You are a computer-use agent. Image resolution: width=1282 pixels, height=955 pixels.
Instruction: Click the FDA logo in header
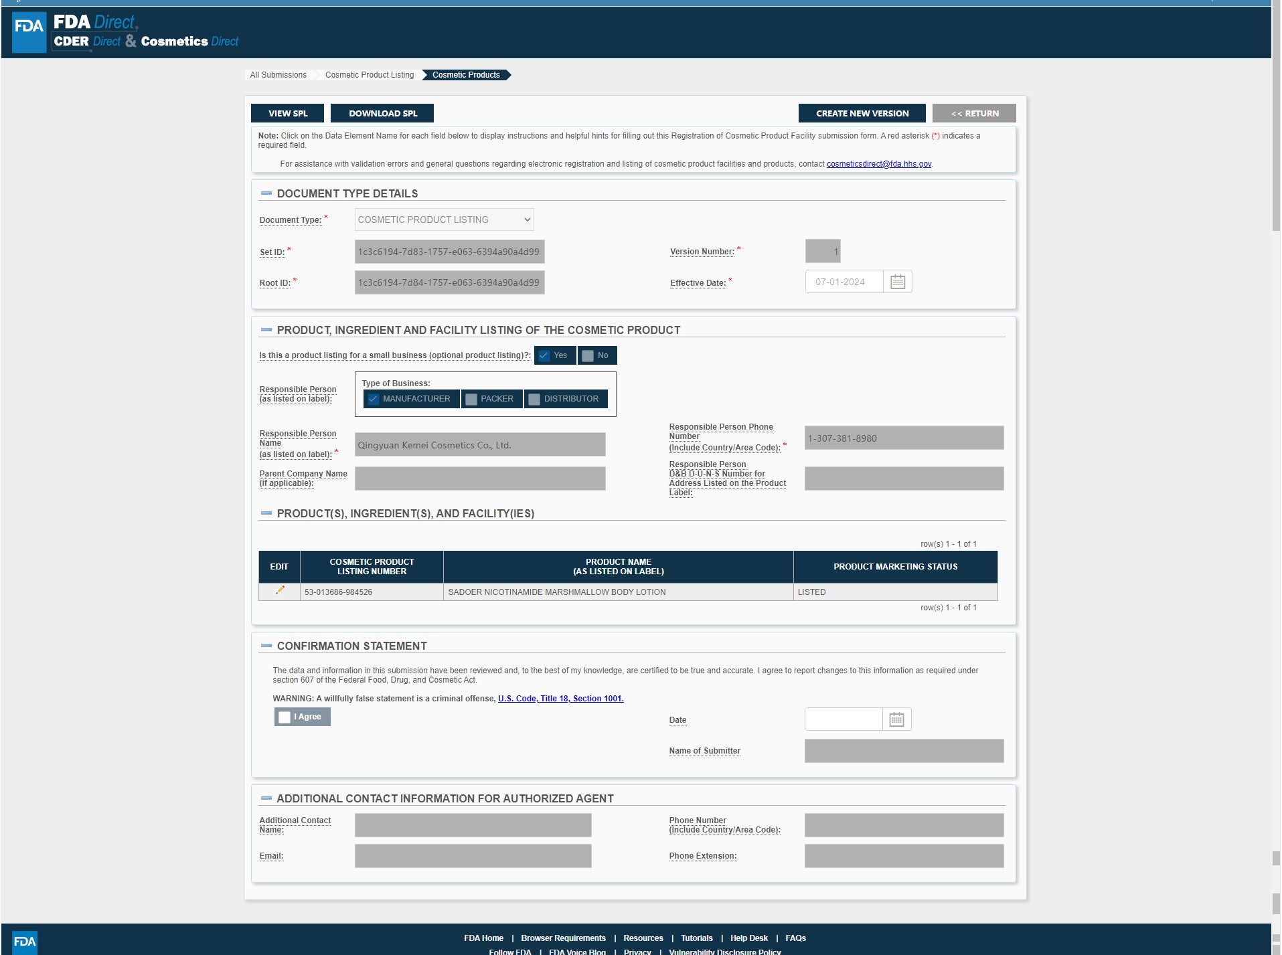pos(29,31)
